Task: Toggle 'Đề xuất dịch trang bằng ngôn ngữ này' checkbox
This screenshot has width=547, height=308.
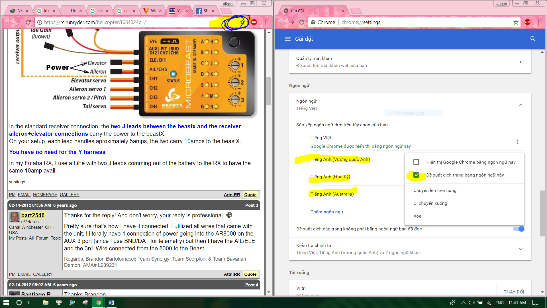Action: (416, 175)
